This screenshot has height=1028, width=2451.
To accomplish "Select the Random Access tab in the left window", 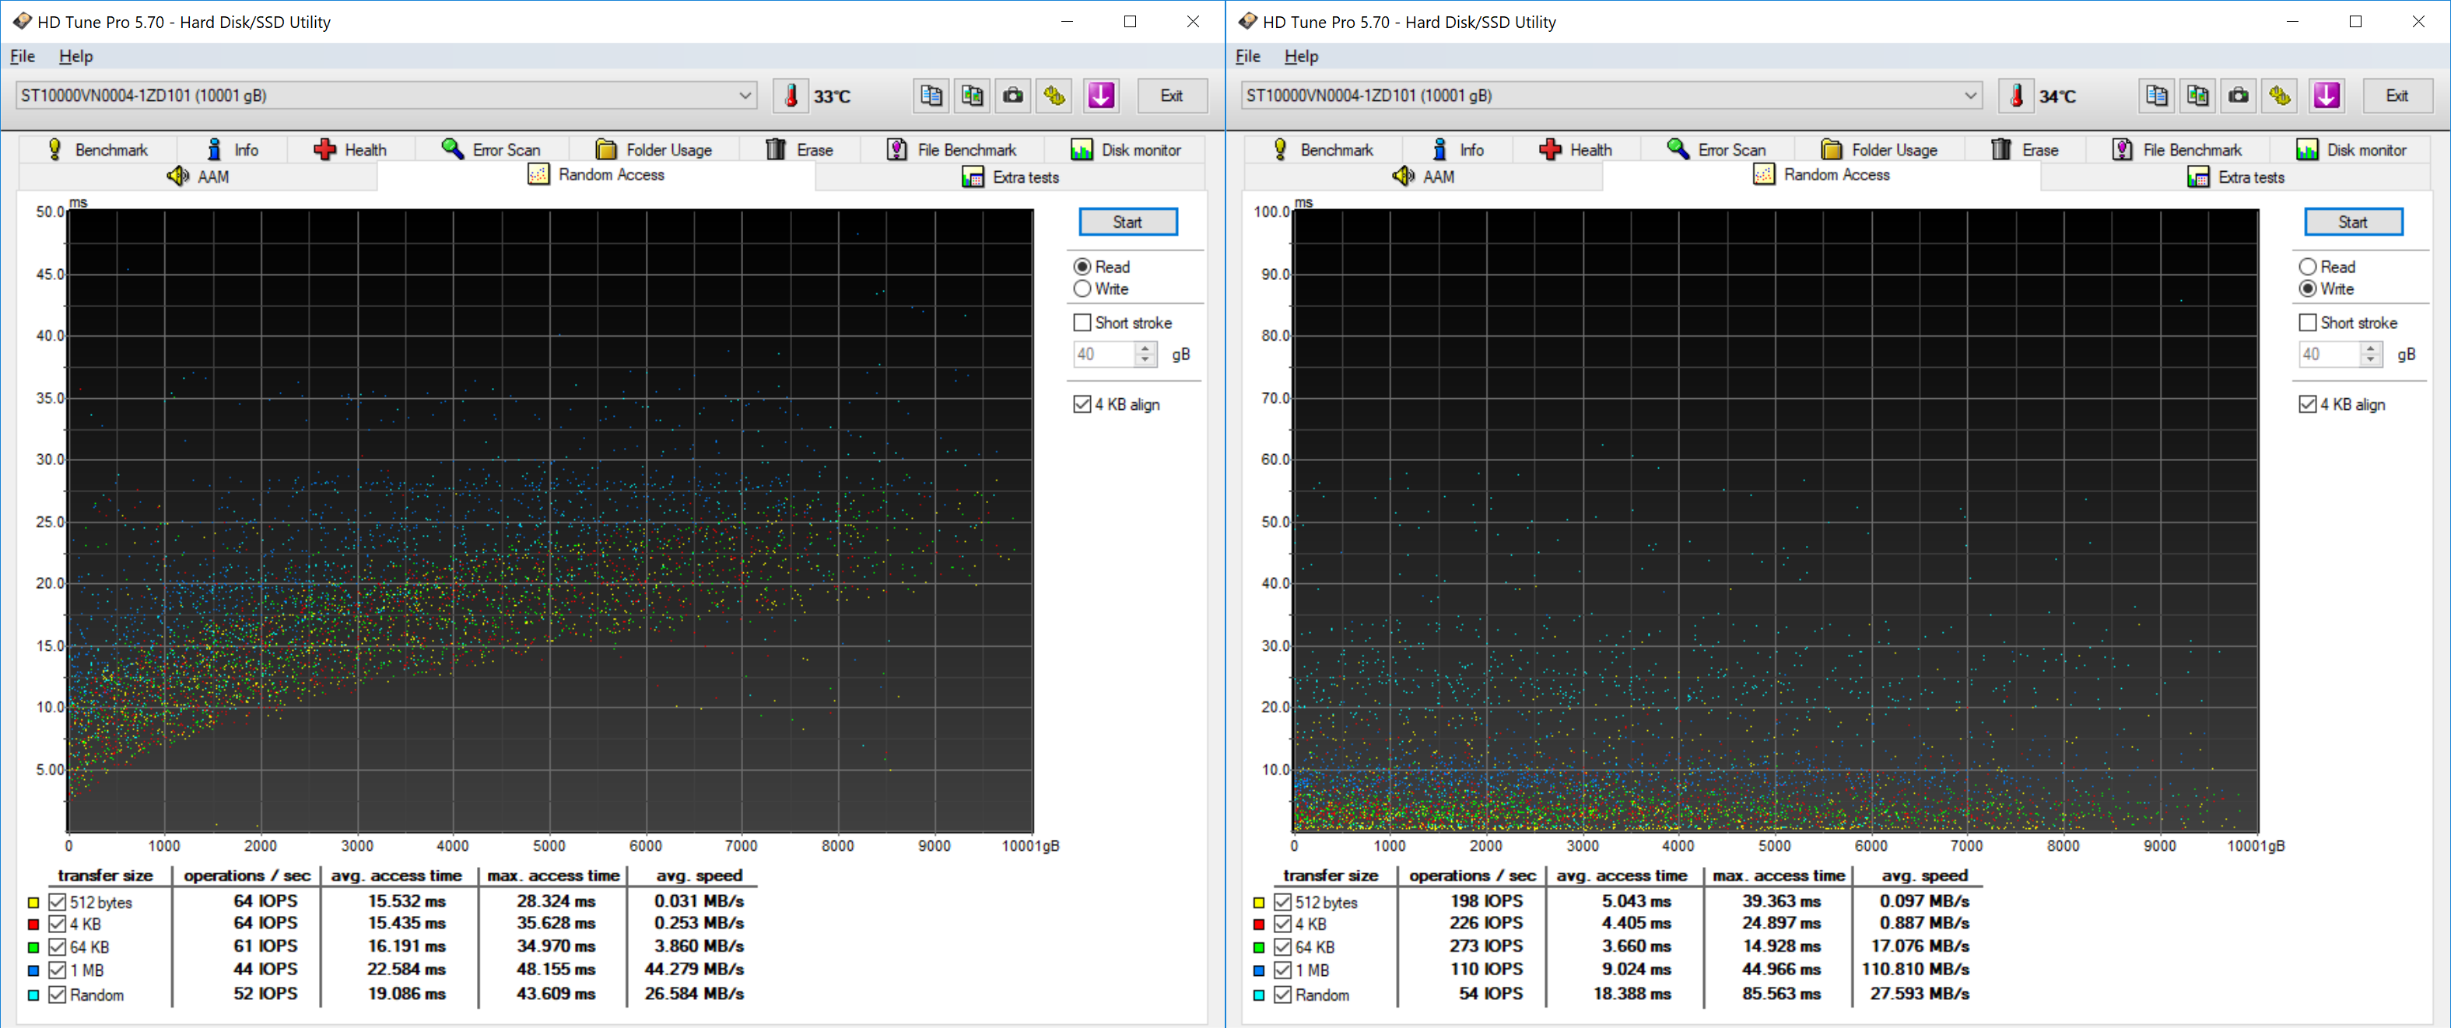I will (597, 175).
